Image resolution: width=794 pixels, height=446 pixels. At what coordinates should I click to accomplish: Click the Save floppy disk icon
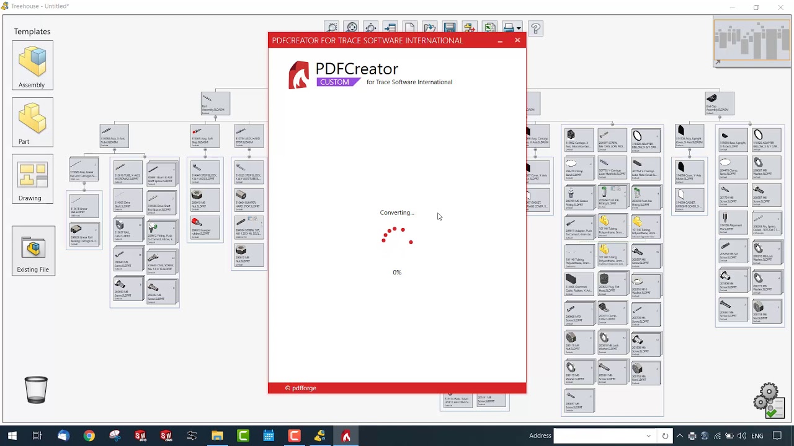click(450, 28)
